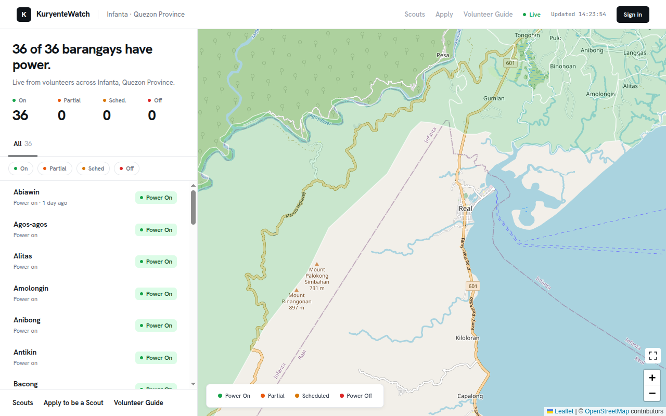Click the Updated 14:23:54 timestamp
Viewport: 666px width, 416px height.
click(x=579, y=15)
